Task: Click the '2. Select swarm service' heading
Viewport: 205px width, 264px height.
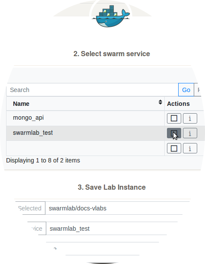Action: tap(112, 54)
